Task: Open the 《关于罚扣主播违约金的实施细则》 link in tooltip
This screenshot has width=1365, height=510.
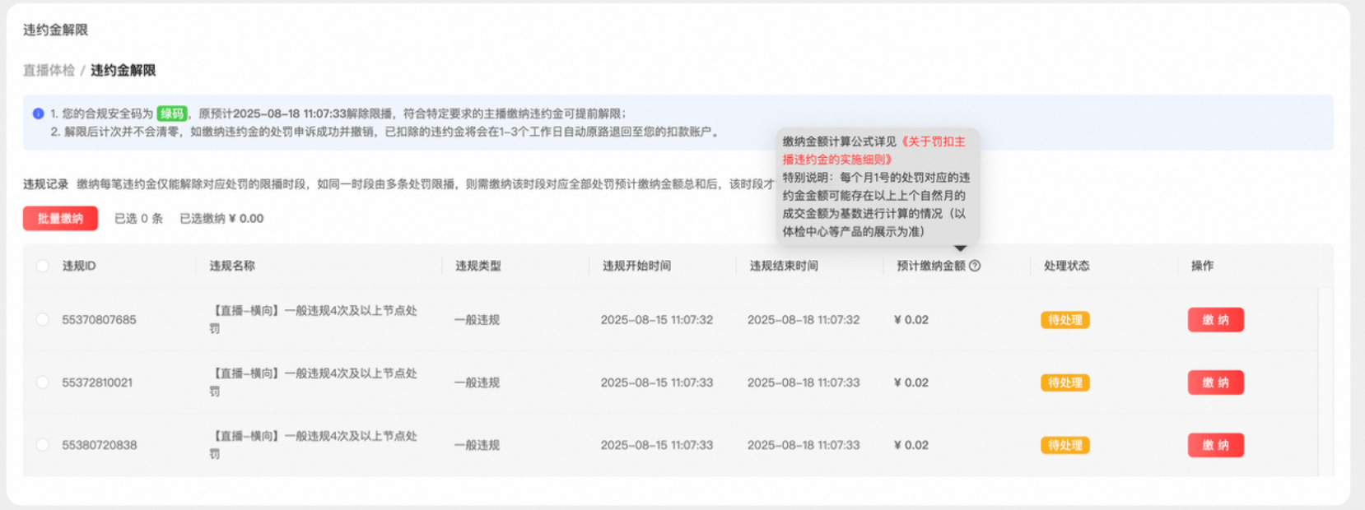Action: pyautogui.click(x=874, y=151)
